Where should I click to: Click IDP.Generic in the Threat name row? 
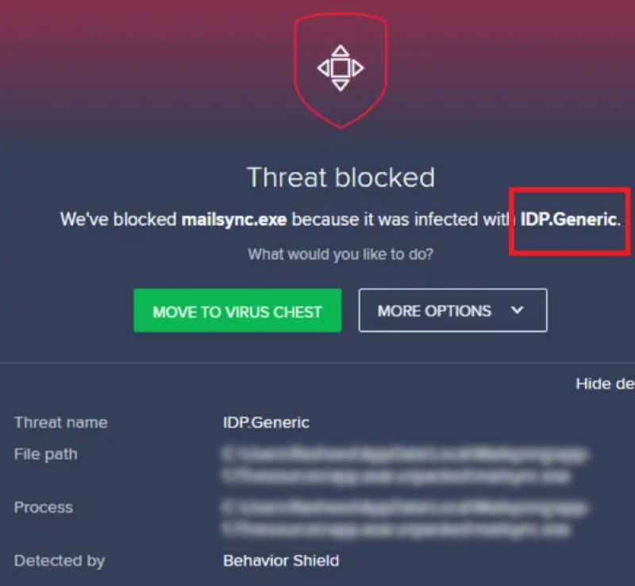[264, 423]
